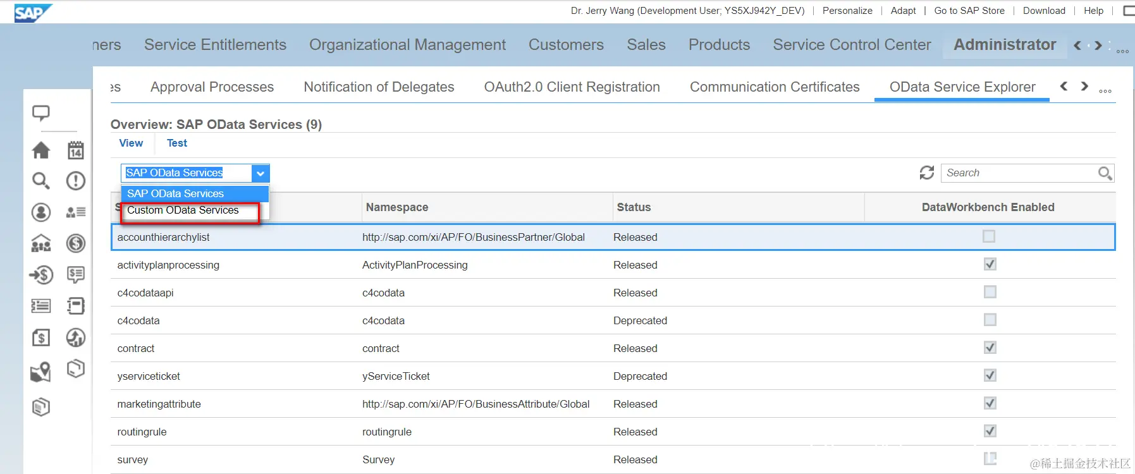Toggle DataWorkbench checkbox for c4codataapi
The height and width of the screenshot is (474, 1135).
990,292
